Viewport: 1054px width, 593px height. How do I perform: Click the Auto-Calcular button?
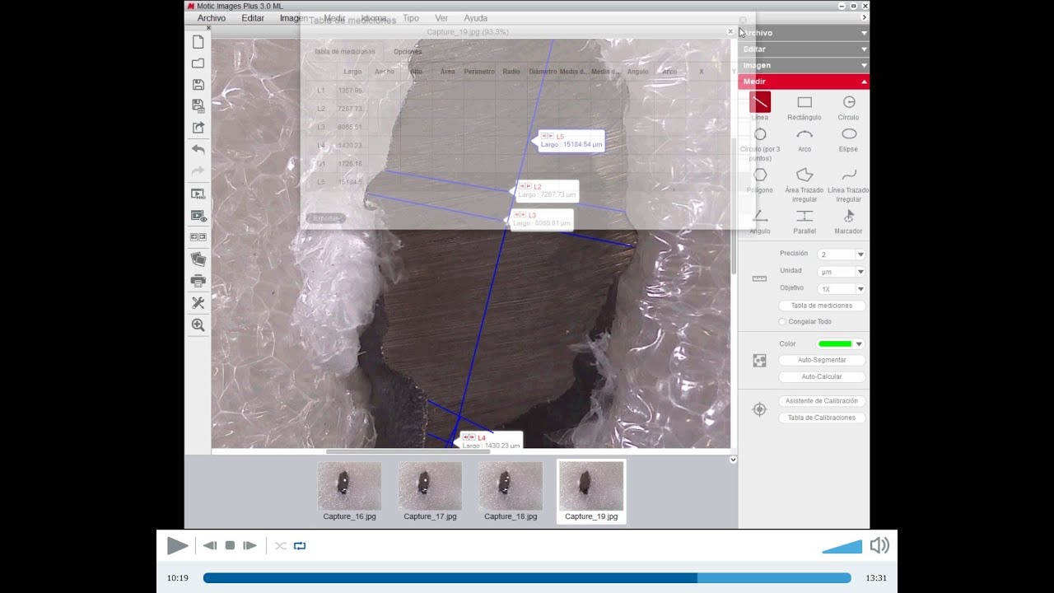[822, 376]
